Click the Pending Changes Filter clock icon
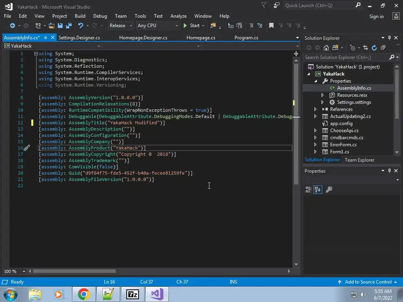This screenshot has height=302, width=403. tap(352, 48)
